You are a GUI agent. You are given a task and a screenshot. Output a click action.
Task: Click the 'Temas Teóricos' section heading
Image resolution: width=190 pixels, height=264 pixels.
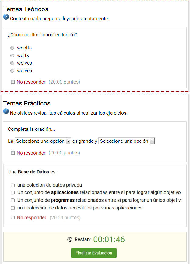(x=26, y=9)
